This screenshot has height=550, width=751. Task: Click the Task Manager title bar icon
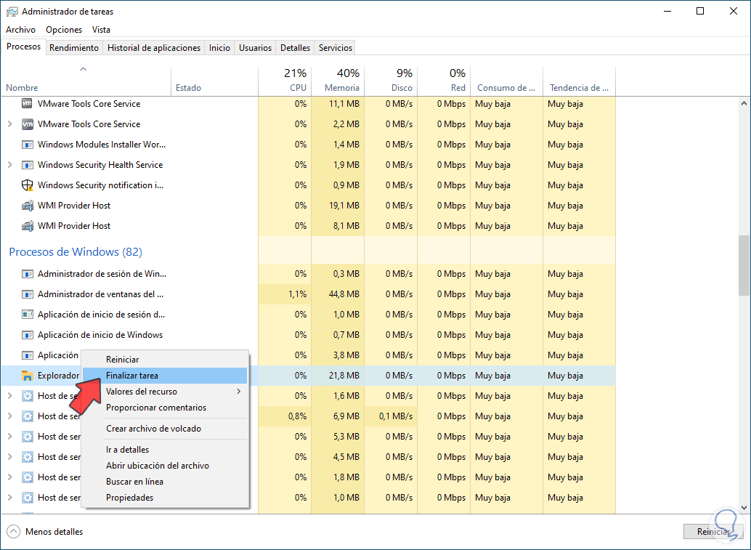[x=12, y=12]
